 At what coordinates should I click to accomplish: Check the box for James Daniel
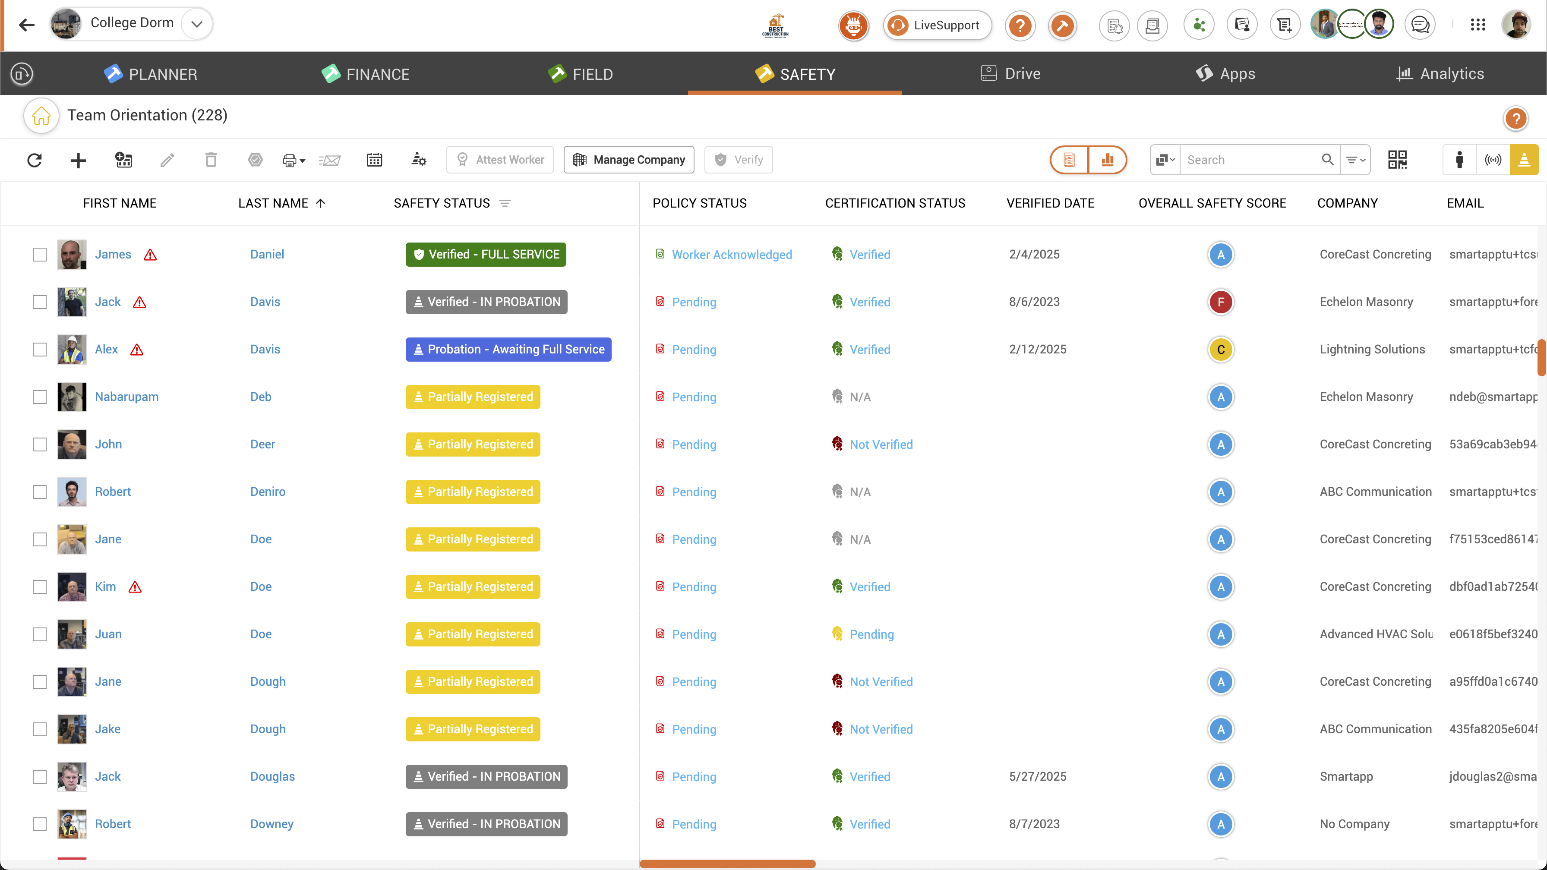pyautogui.click(x=40, y=255)
